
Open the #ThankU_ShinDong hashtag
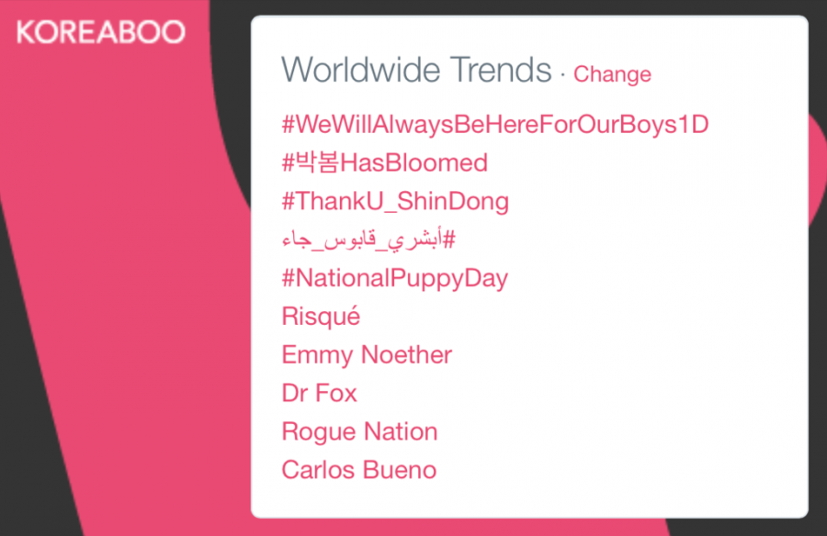(395, 202)
